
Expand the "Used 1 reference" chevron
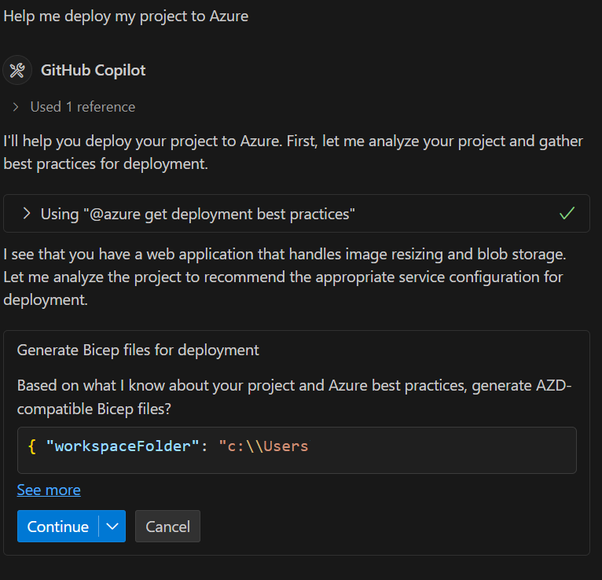click(16, 107)
